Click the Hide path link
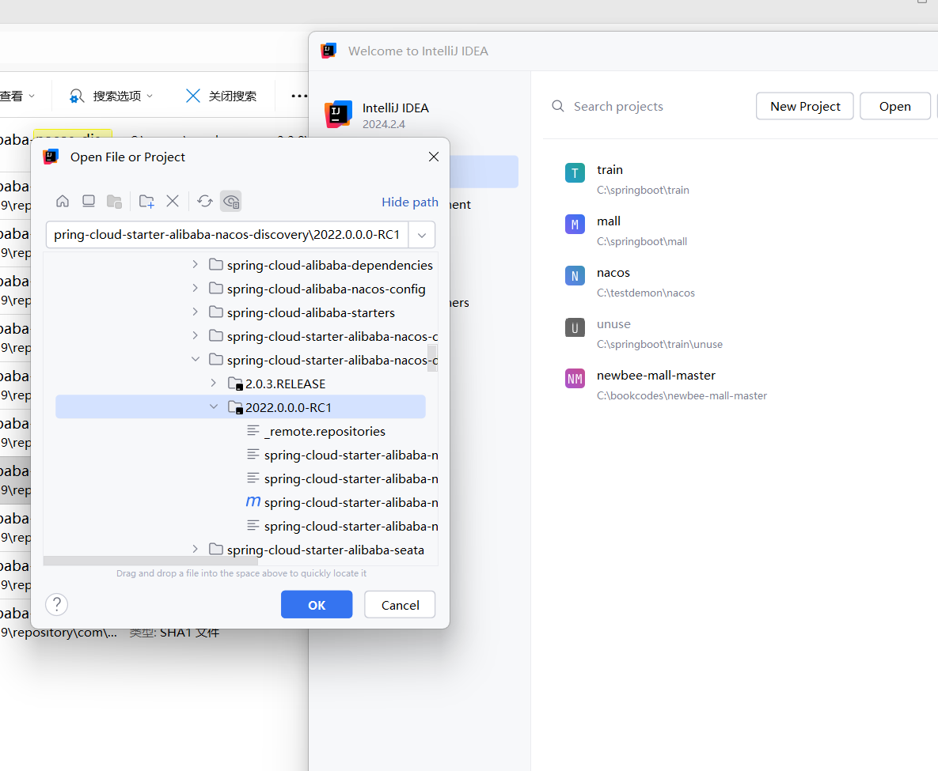 (410, 202)
